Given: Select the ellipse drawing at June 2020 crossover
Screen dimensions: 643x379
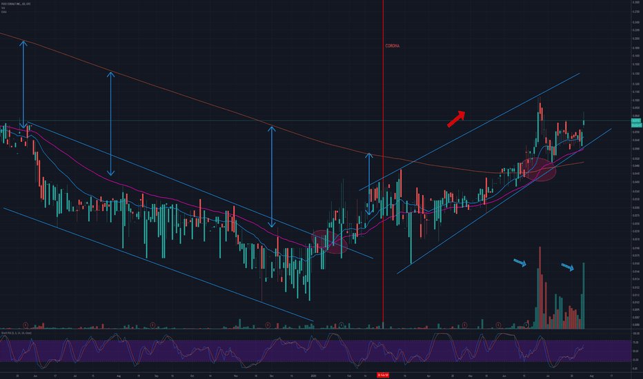Looking at the screenshot, I should point(538,170).
